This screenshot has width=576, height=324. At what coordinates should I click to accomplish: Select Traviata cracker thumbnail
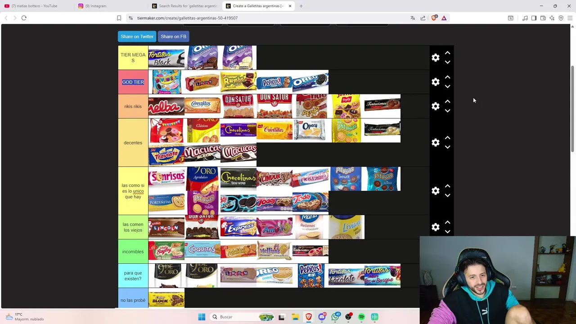click(x=166, y=155)
